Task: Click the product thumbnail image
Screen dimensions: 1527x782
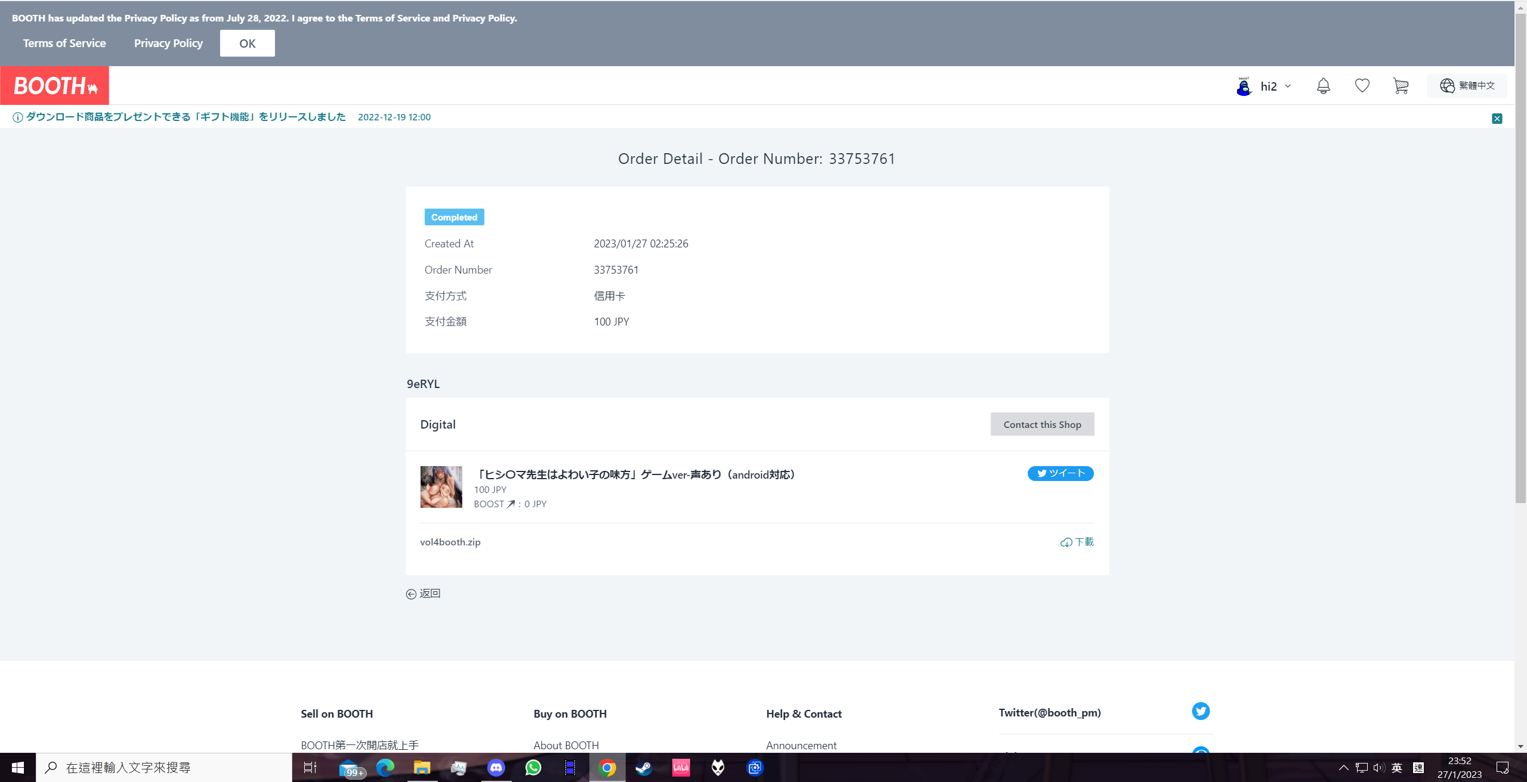Action: 441,487
